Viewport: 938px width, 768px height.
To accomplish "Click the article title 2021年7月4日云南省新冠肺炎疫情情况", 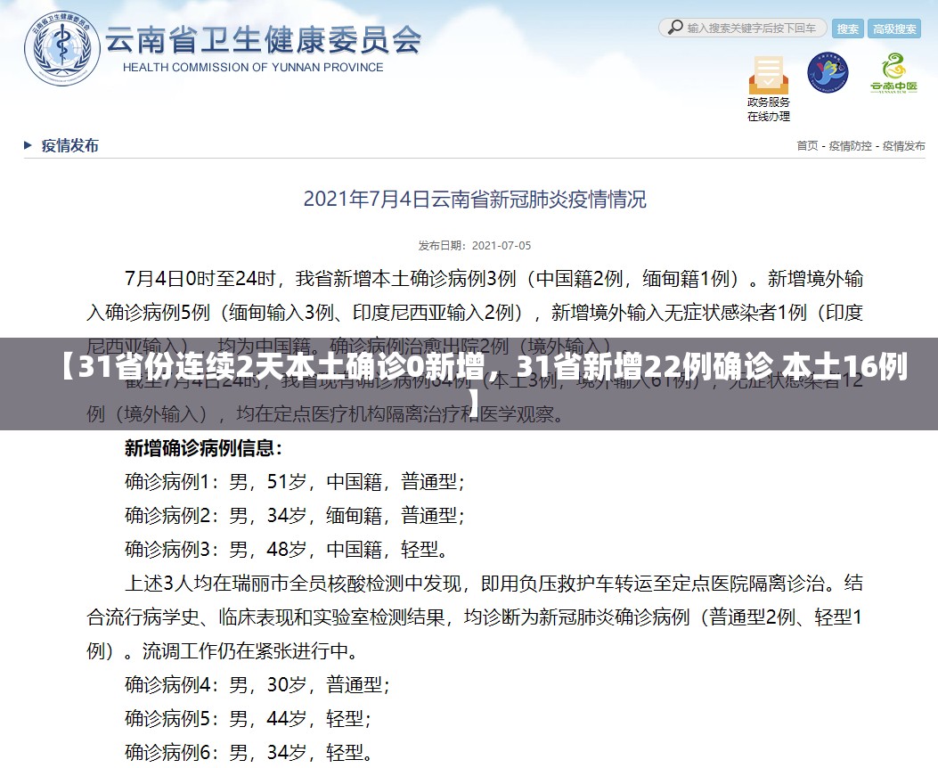I will [475, 200].
